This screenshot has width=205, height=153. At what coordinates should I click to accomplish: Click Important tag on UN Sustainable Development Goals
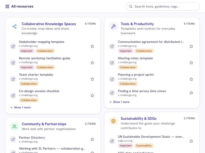click(x=126, y=146)
